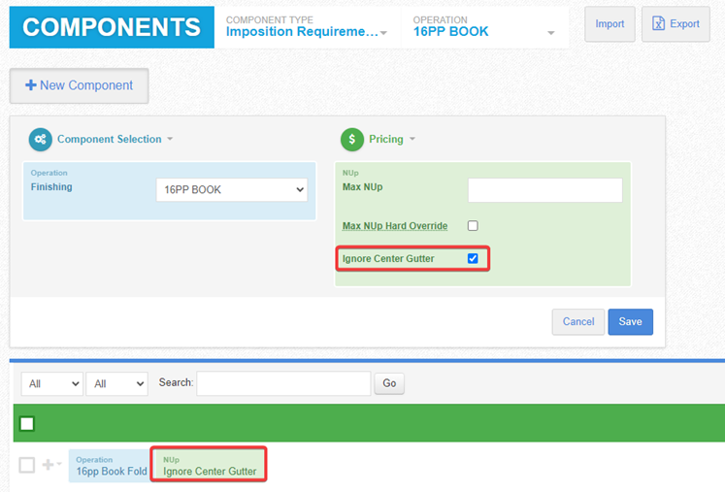The width and height of the screenshot is (725, 492).
Task: Uncheck the Ignore Center Gutter checkbox
Action: [473, 258]
